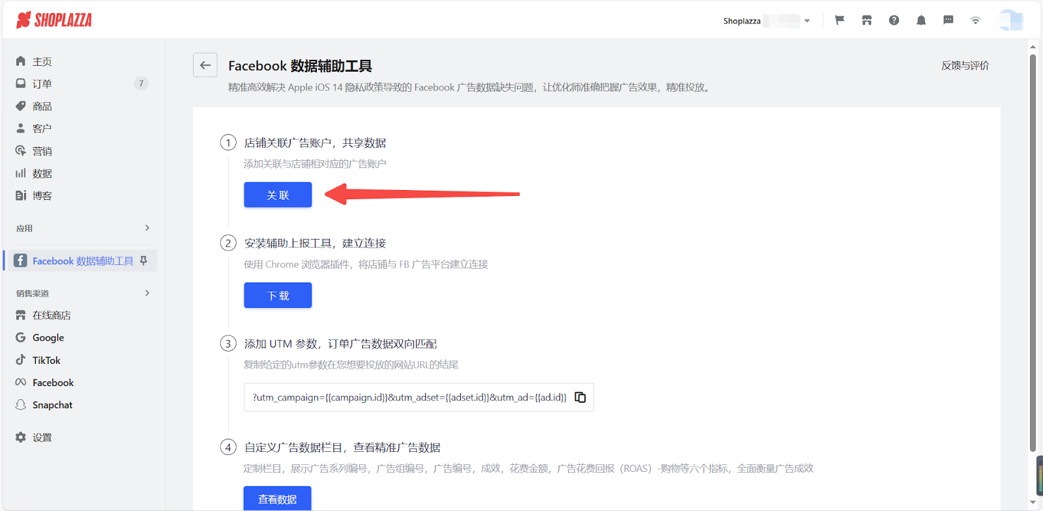This screenshot has height=511, width=1043.
Task: Copy the UTM parameters with copy icon
Action: (580, 397)
